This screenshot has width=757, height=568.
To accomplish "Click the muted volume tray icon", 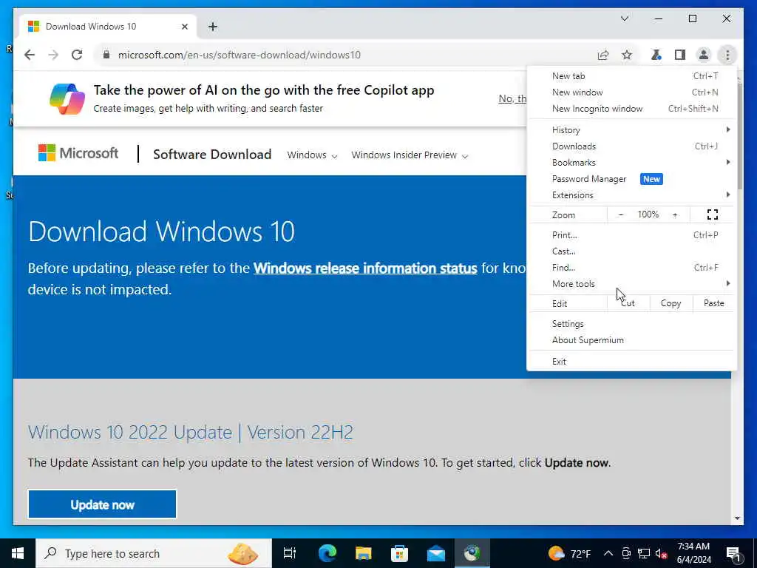I will point(661,553).
